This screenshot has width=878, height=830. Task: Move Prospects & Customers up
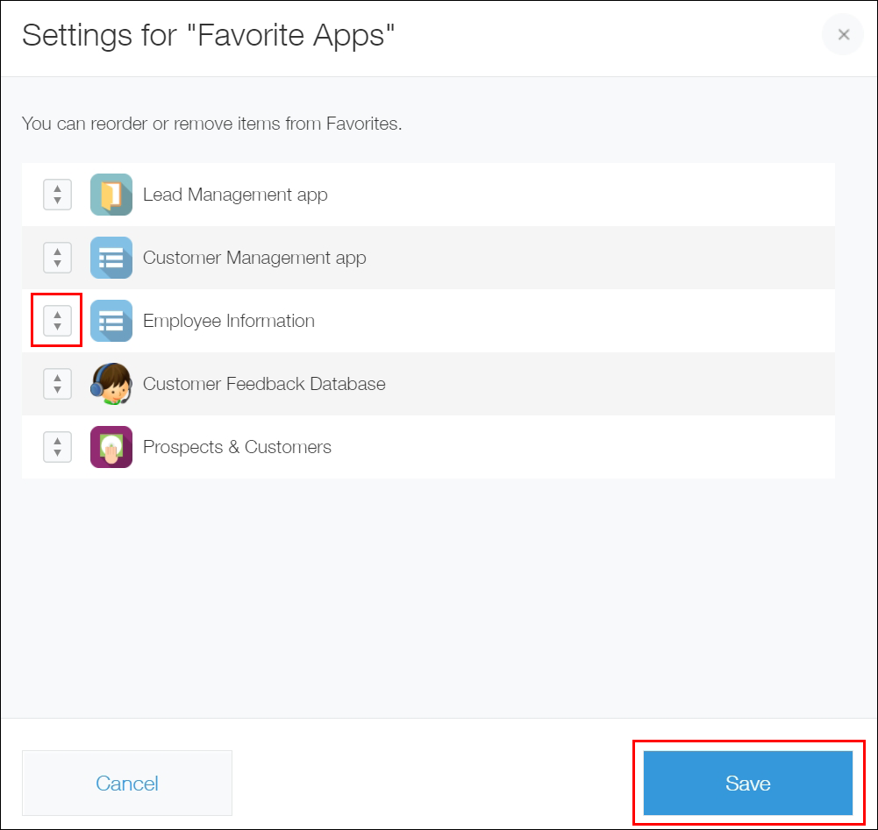(57, 442)
